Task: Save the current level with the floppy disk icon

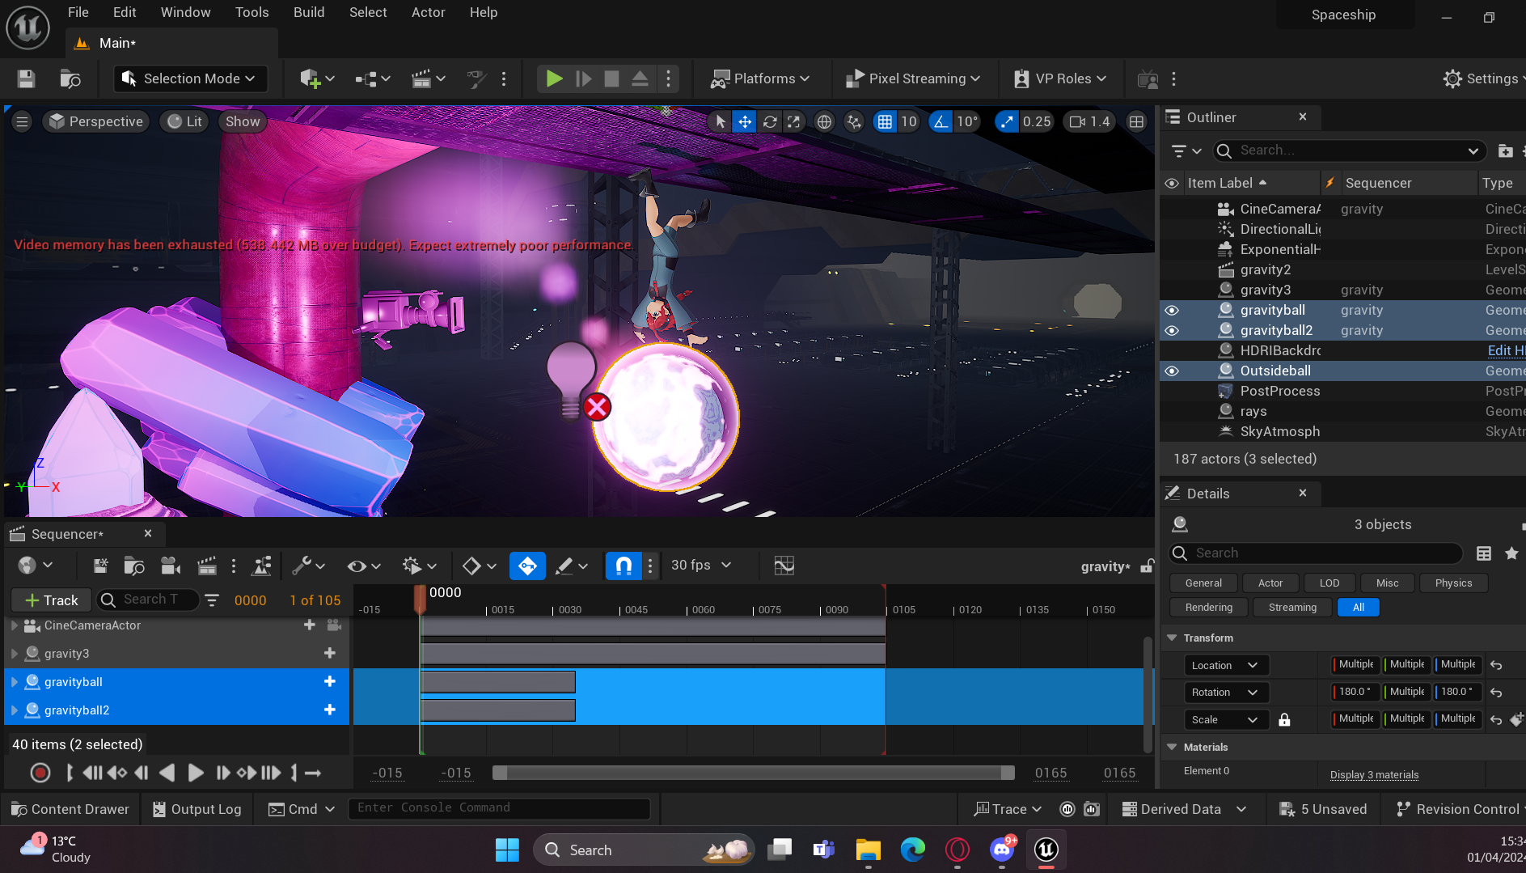Action: 26,78
